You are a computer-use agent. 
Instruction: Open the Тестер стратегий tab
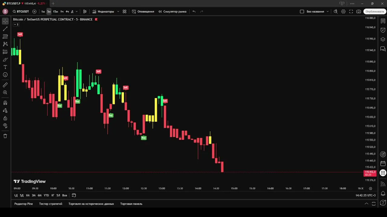[50, 204]
